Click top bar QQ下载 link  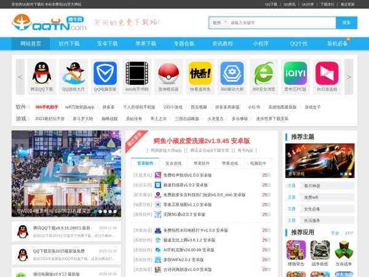(x=271, y=4)
